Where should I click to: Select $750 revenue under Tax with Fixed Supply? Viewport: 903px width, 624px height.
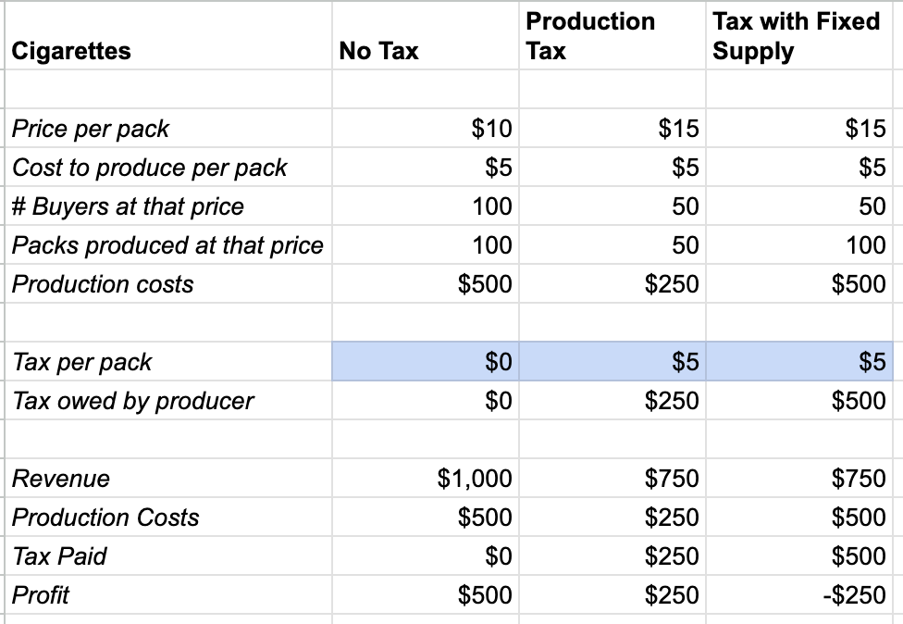coord(799,479)
